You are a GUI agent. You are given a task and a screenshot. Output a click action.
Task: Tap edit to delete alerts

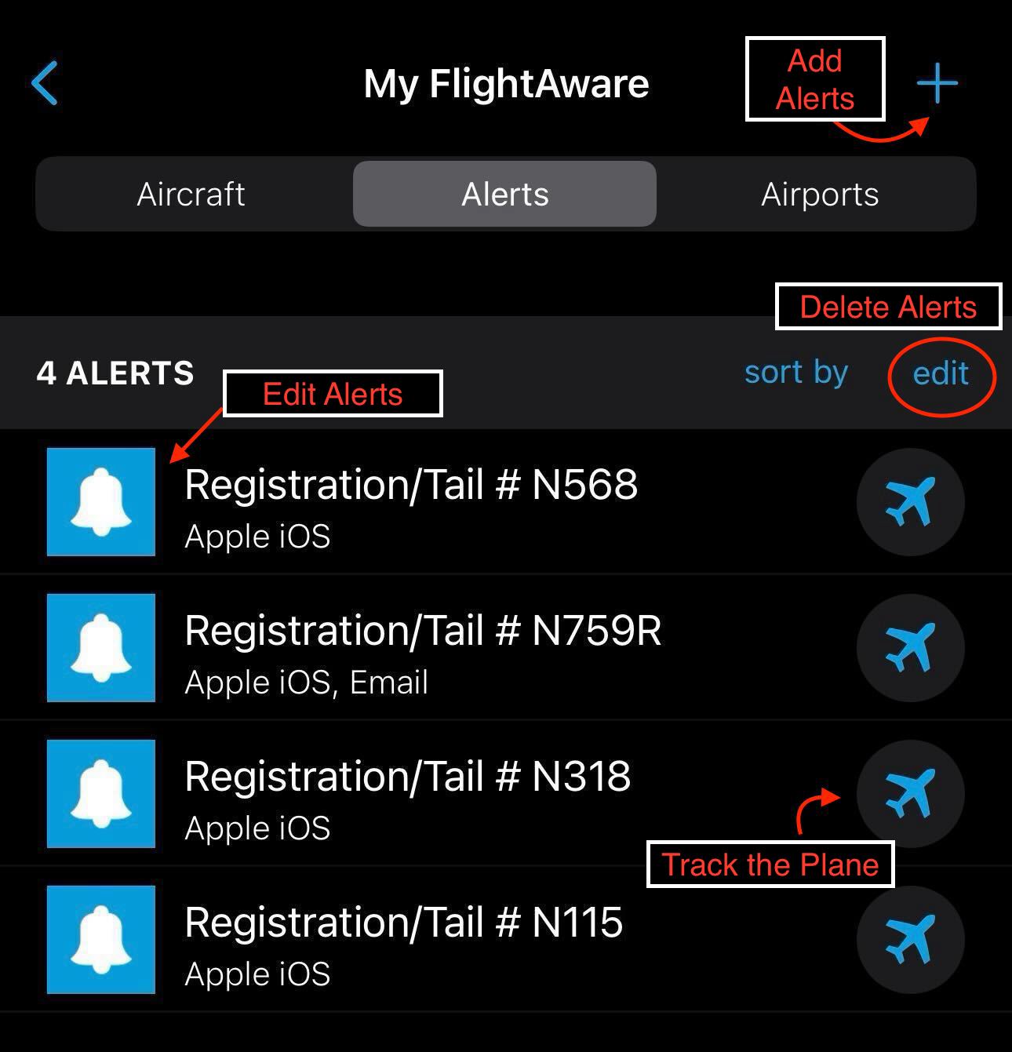pyautogui.click(x=941, y=374)
